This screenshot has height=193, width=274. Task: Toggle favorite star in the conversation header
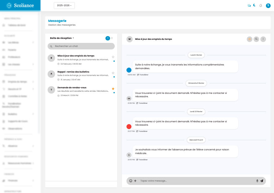click(x=250, y=39)
